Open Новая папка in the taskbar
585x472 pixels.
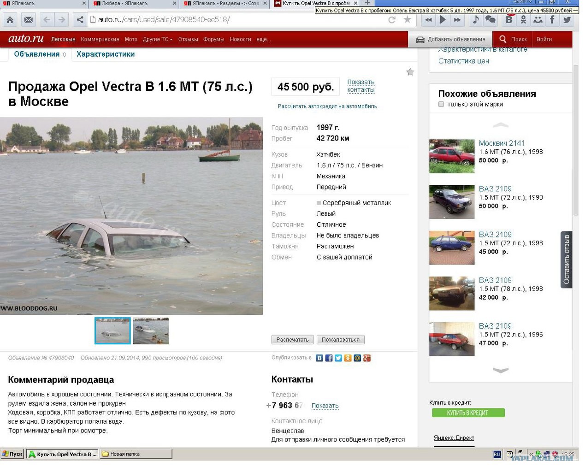tap(136, 454)
